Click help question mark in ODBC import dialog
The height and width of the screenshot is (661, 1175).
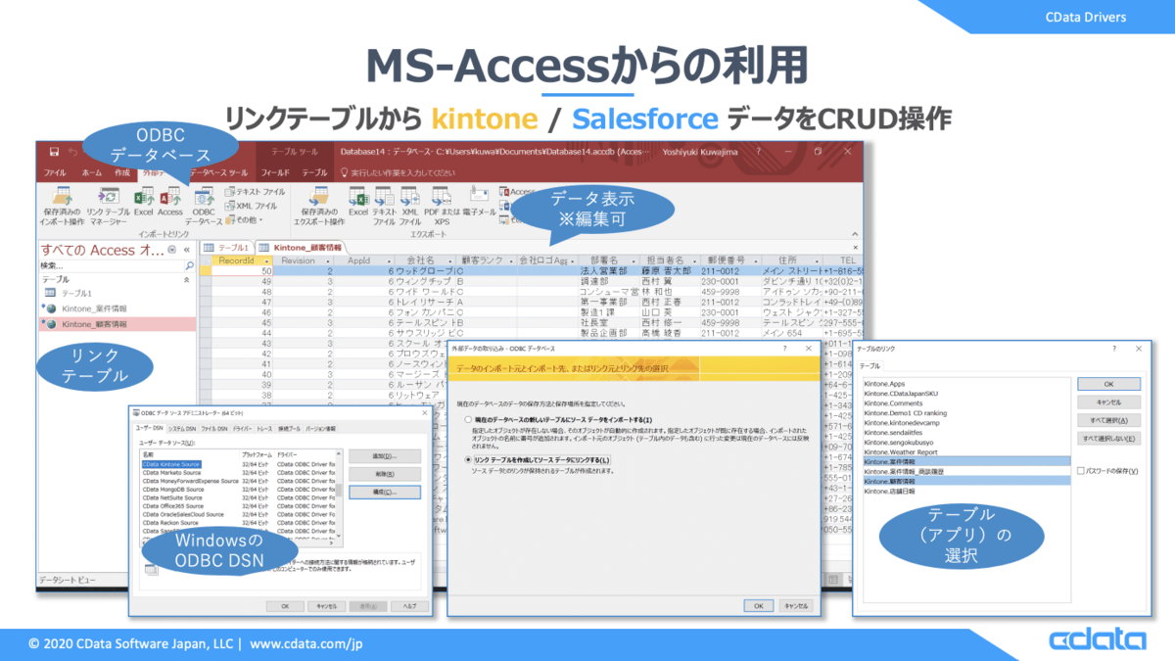pos(783,348)
